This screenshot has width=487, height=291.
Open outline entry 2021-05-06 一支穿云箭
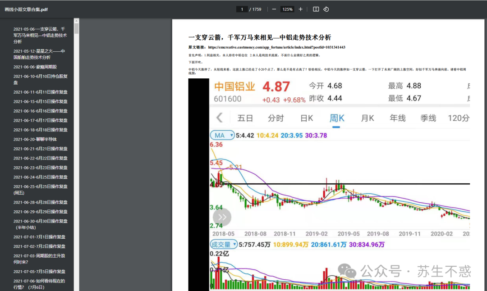40,36
